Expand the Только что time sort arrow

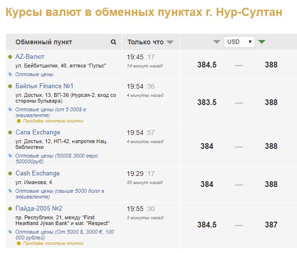[x=170, y=42]
